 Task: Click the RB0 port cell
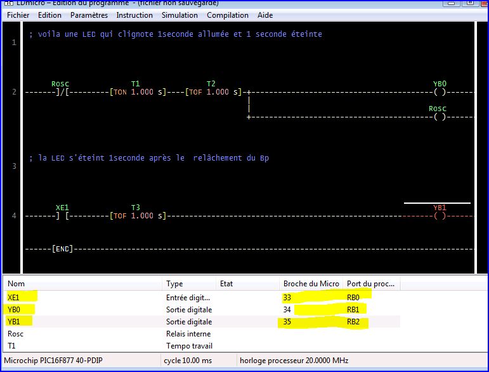(353, 298)
